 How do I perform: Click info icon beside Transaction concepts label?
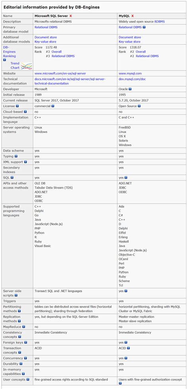click(x=19, y=352)
